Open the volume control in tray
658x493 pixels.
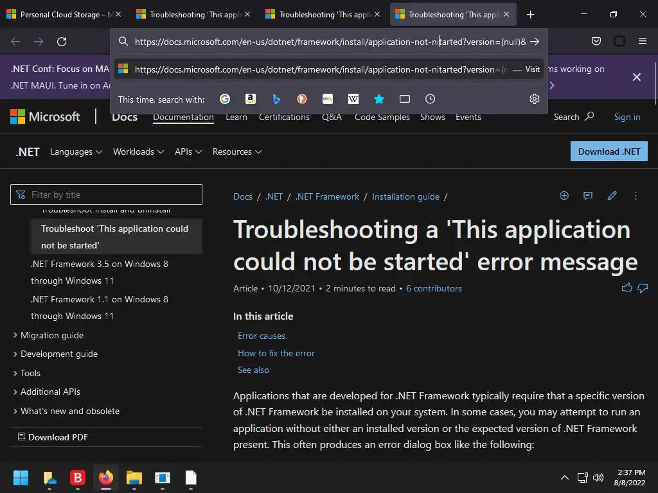598,478
